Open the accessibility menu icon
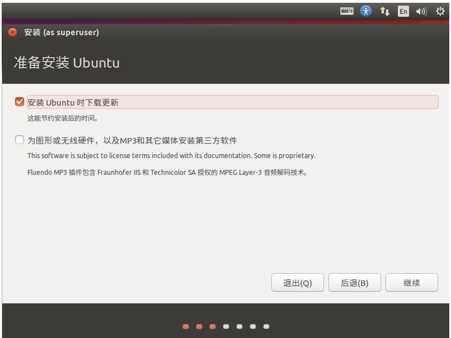 point(366,11)
